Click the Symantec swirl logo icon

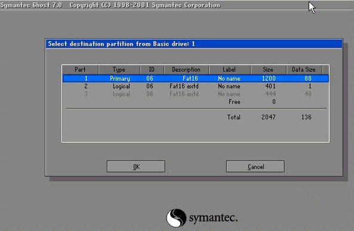point(176,218)
